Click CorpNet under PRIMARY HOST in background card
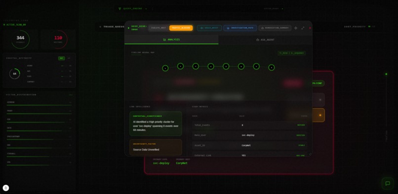This screenshot has height=194, width=398. (x=182, y=163)
